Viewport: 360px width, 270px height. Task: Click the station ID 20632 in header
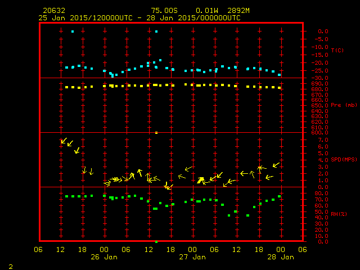coord(54,11)
